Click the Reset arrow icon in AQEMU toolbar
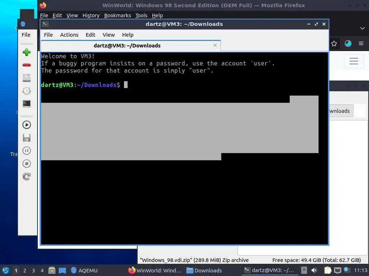 pyautogui.click(x=27, y=176)
